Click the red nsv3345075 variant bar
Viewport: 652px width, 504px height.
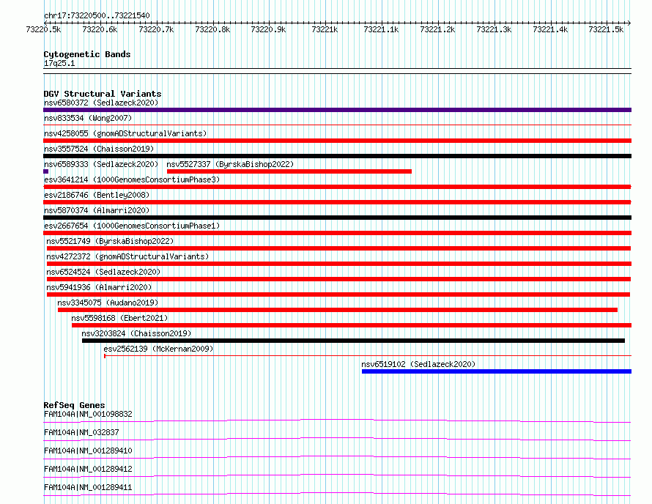(338, 310)
